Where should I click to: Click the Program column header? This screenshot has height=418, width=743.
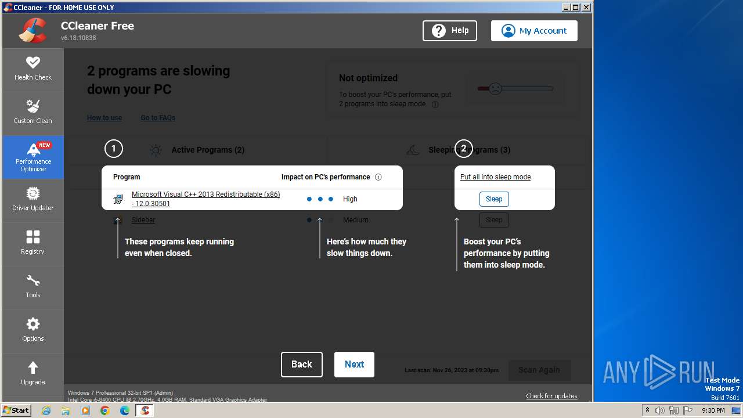click(127, 177)
